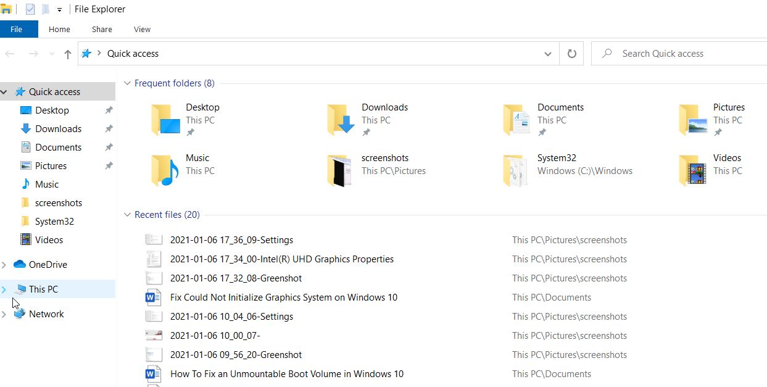767x387 pixels.
Task: Open the Downloads folder icon in Frequent folders
Action: click(x=341, y=120)
